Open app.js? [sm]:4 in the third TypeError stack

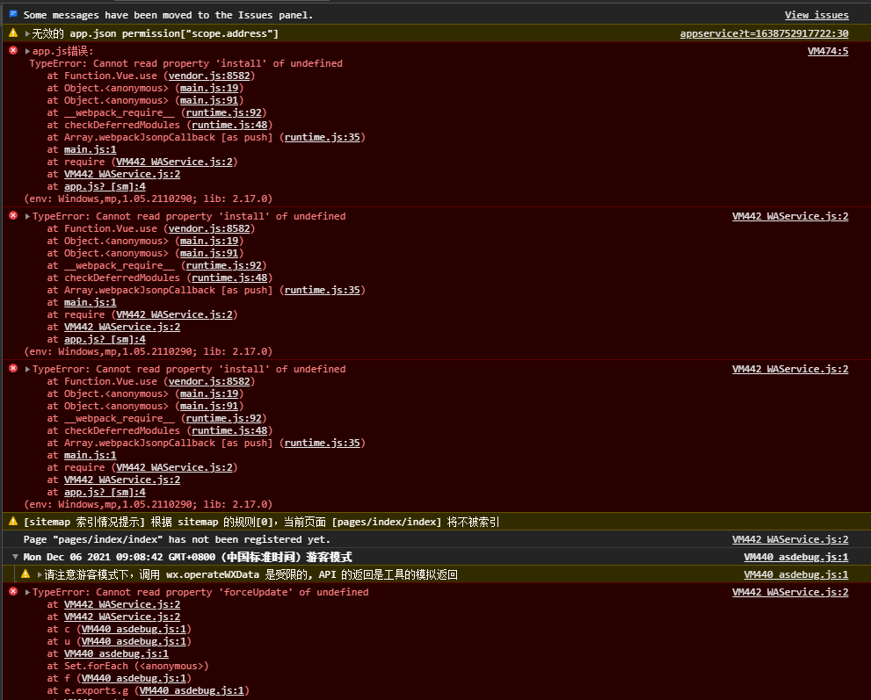(x=105, y=492)
